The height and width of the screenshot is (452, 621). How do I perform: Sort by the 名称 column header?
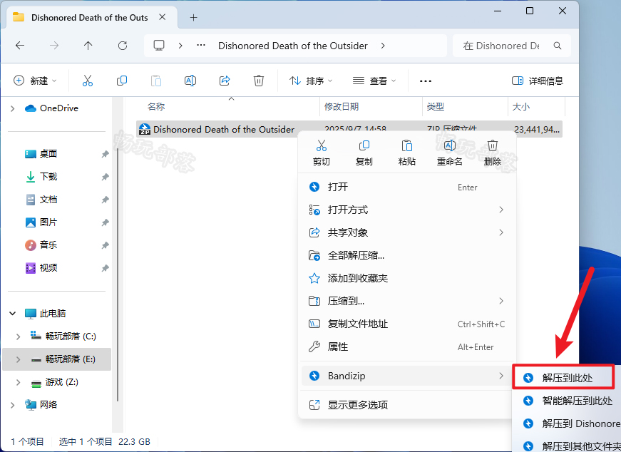tap(156, 106)
